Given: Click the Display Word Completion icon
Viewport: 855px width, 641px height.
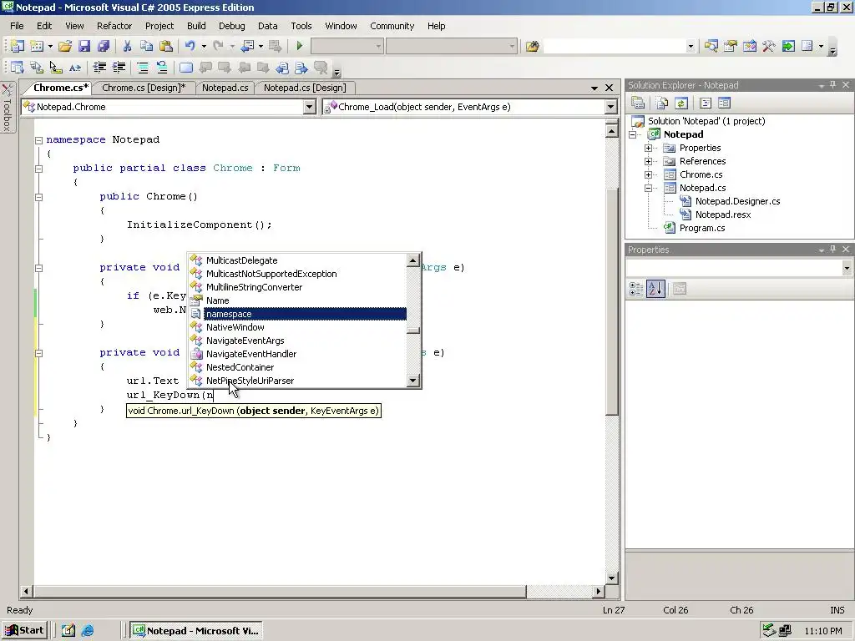Looking at the screenshot, I should pyautogui.click(x=75, y=68).
